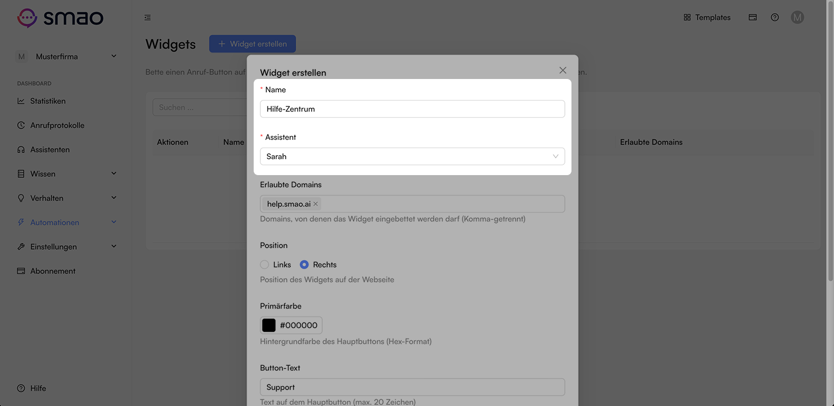Click the Name field containing Hilfe-Zentrum
The image size is (834, 406).
pos(412,109)
